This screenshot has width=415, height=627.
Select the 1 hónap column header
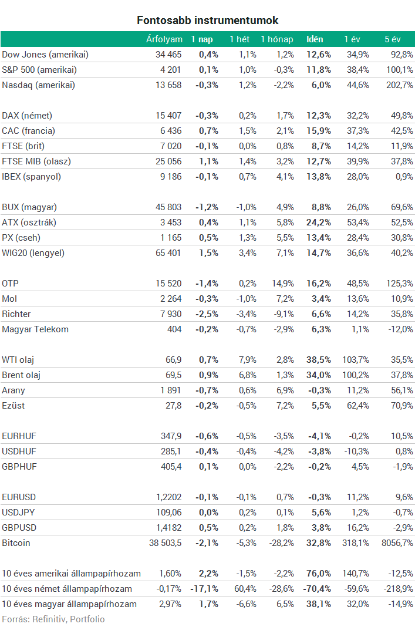click(x=276, y=39)
